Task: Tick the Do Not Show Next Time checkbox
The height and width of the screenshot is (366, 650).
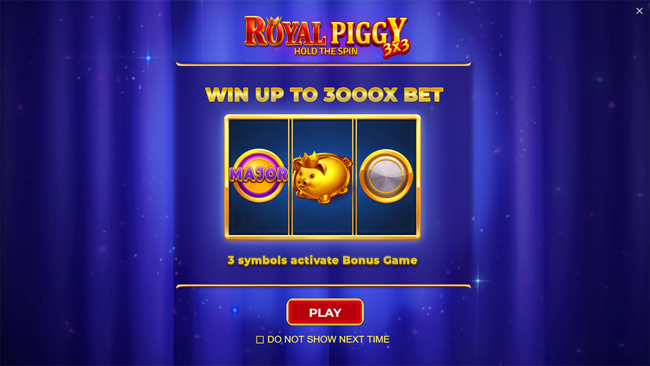Action: (260, 340)
